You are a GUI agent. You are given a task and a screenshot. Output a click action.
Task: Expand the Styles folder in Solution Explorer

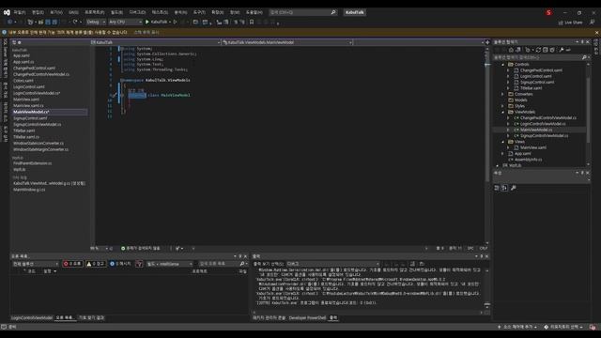503,106
